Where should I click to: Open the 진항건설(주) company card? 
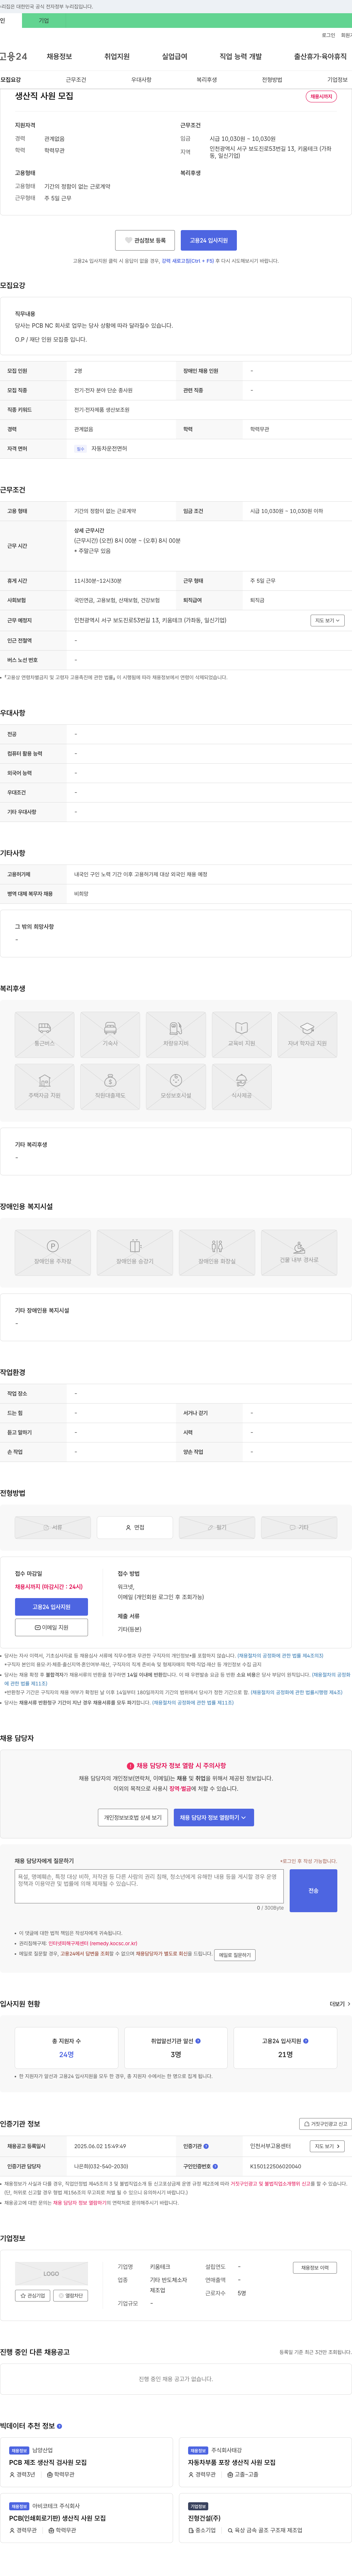click(x=265, y=2518)
